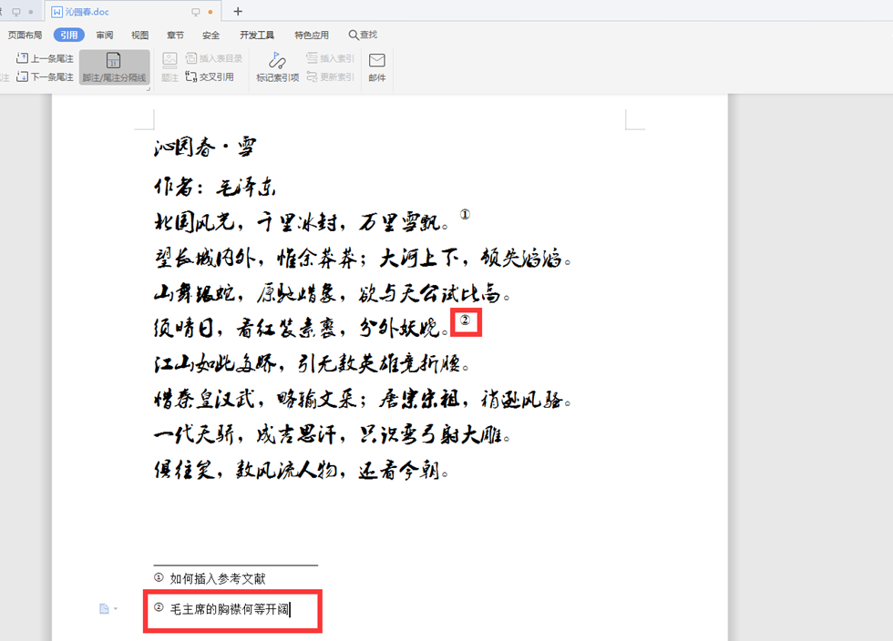Click footnote text 如何插入参考文献
Screen dimensions: 893x641
pos(218,579)
